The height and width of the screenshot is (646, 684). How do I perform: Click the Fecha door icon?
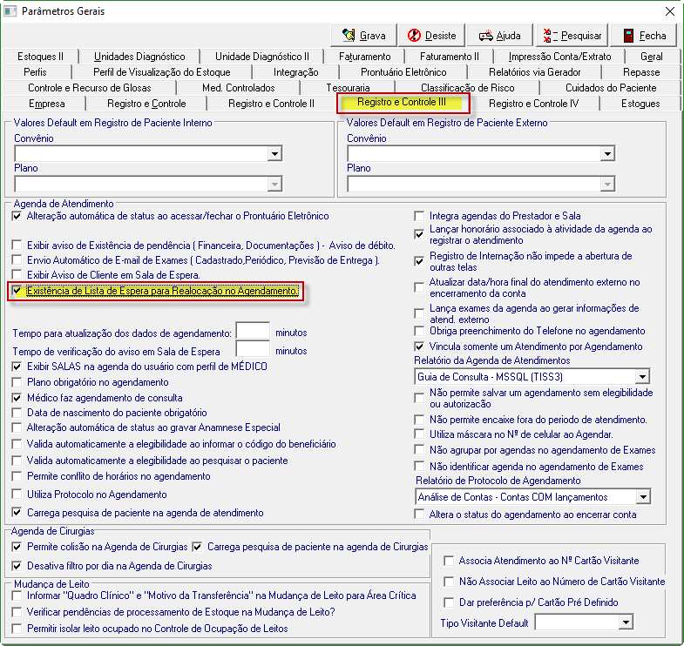[x=628, y=36]
